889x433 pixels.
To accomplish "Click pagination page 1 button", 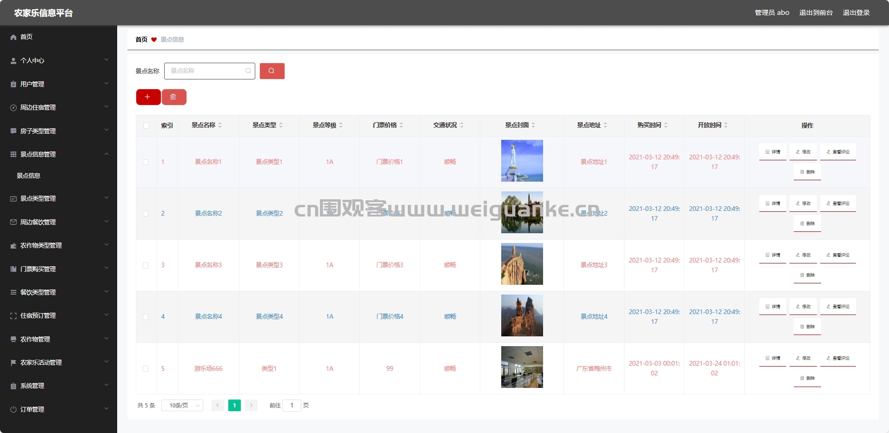I will (235, 406).
